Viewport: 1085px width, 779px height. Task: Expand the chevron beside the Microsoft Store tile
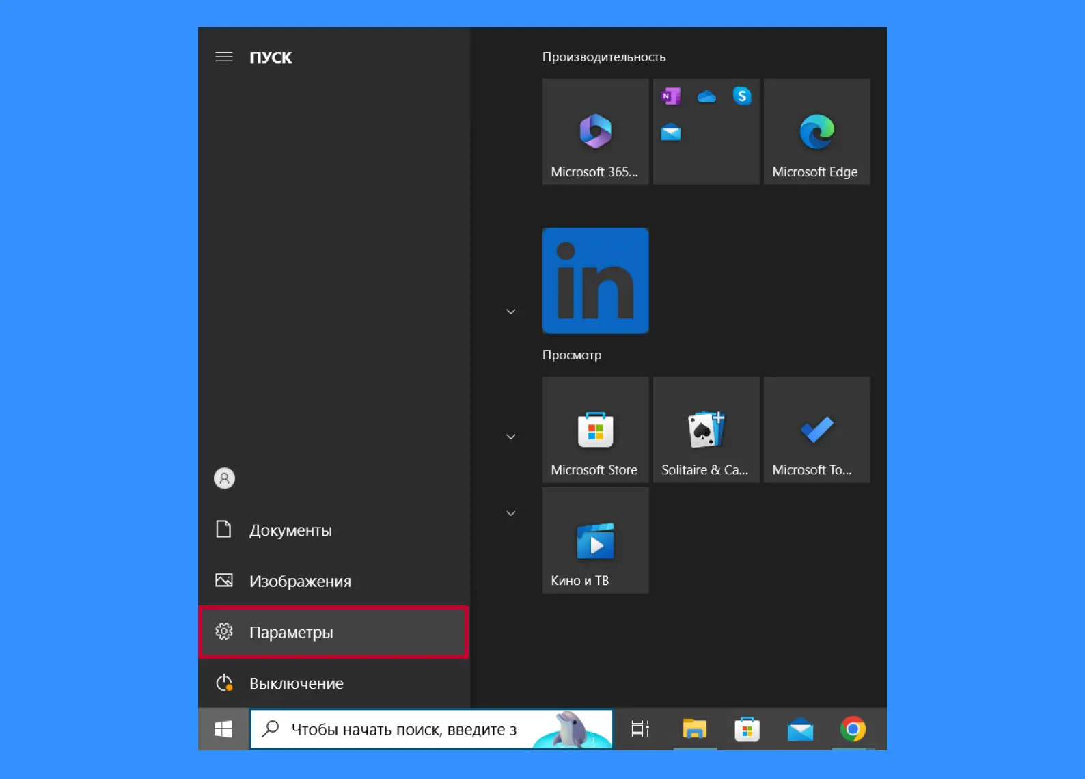click(x=510, y=437)
